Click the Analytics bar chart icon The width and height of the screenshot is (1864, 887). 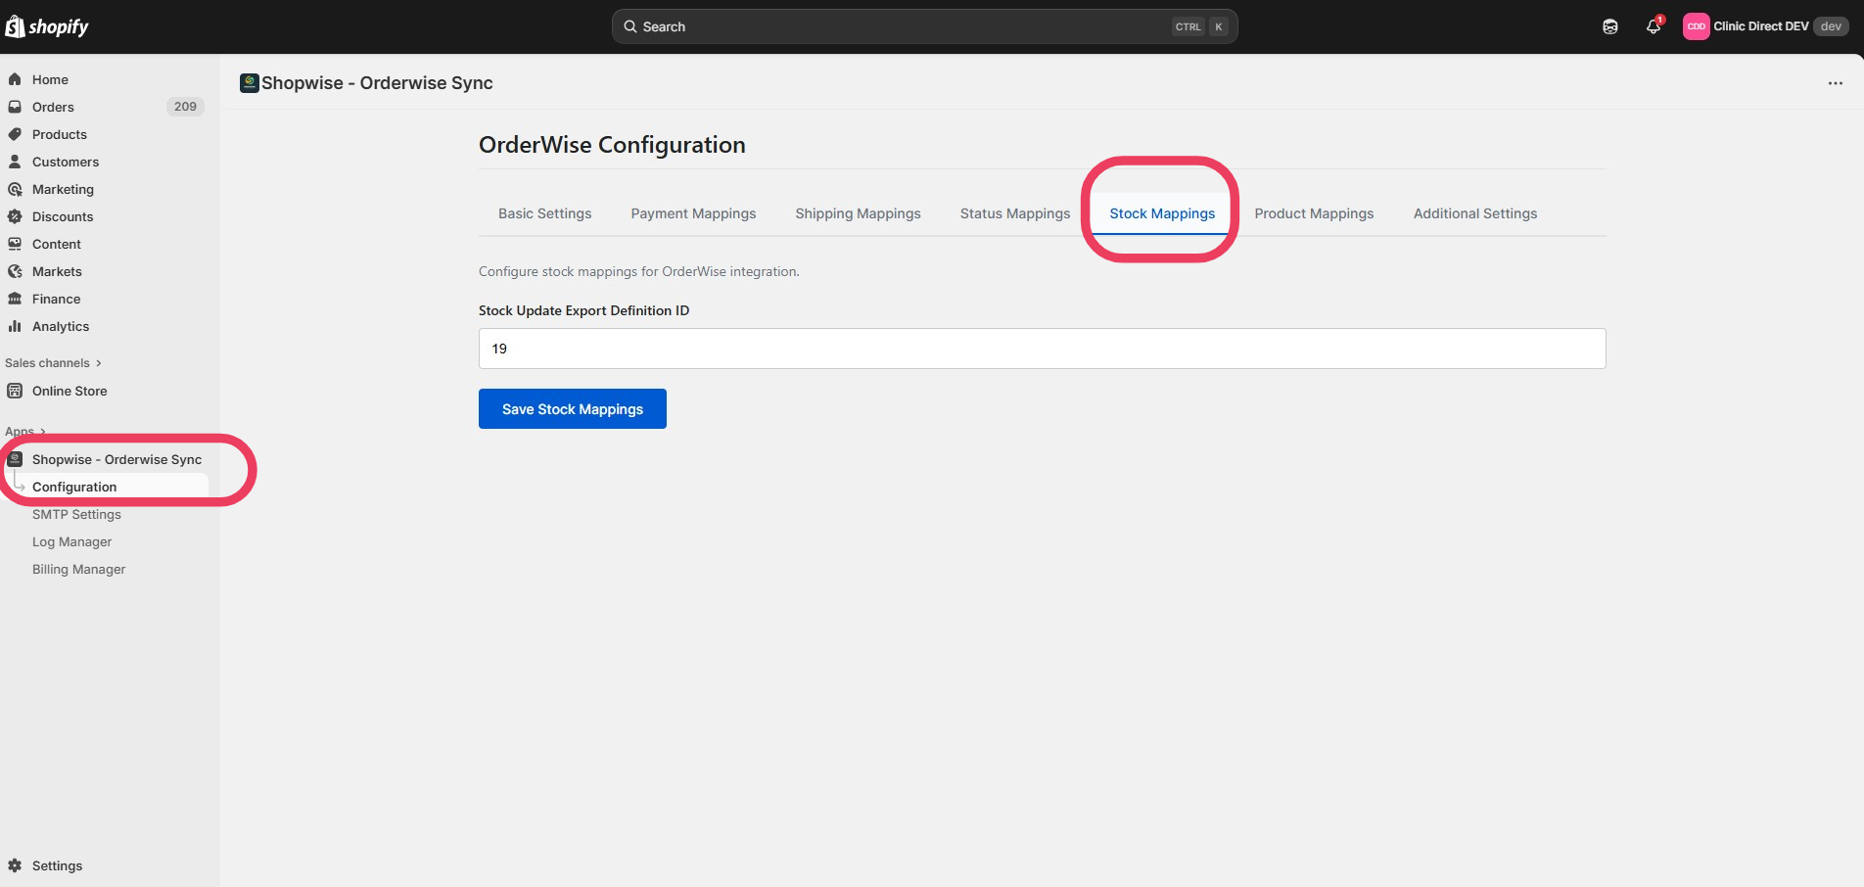pyautogui.click(x=15, y=326)
